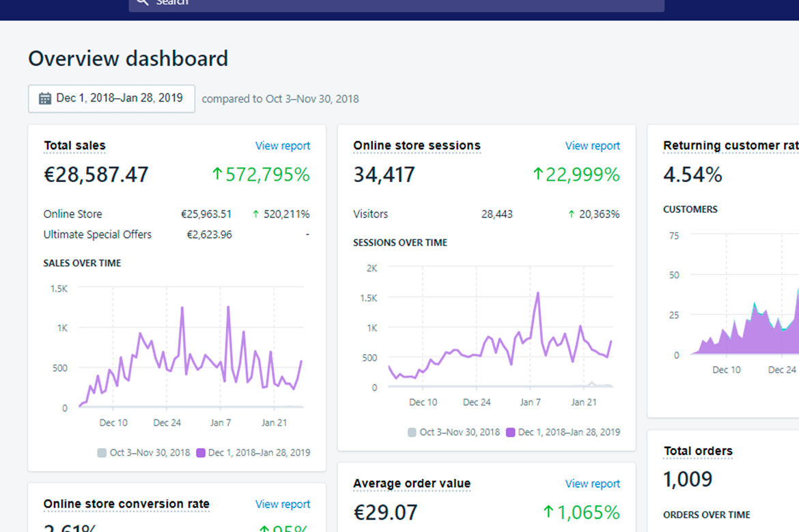Click the grey Oct 3–Nov 30 legend swatch under sessions chart

412,432
